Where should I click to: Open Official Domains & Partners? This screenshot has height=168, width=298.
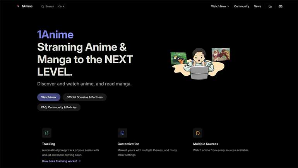pos(84,97)
